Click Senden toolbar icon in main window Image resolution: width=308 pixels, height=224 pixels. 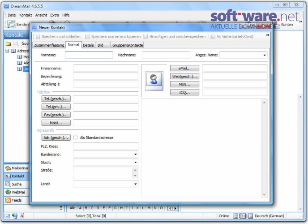point(11,24)
